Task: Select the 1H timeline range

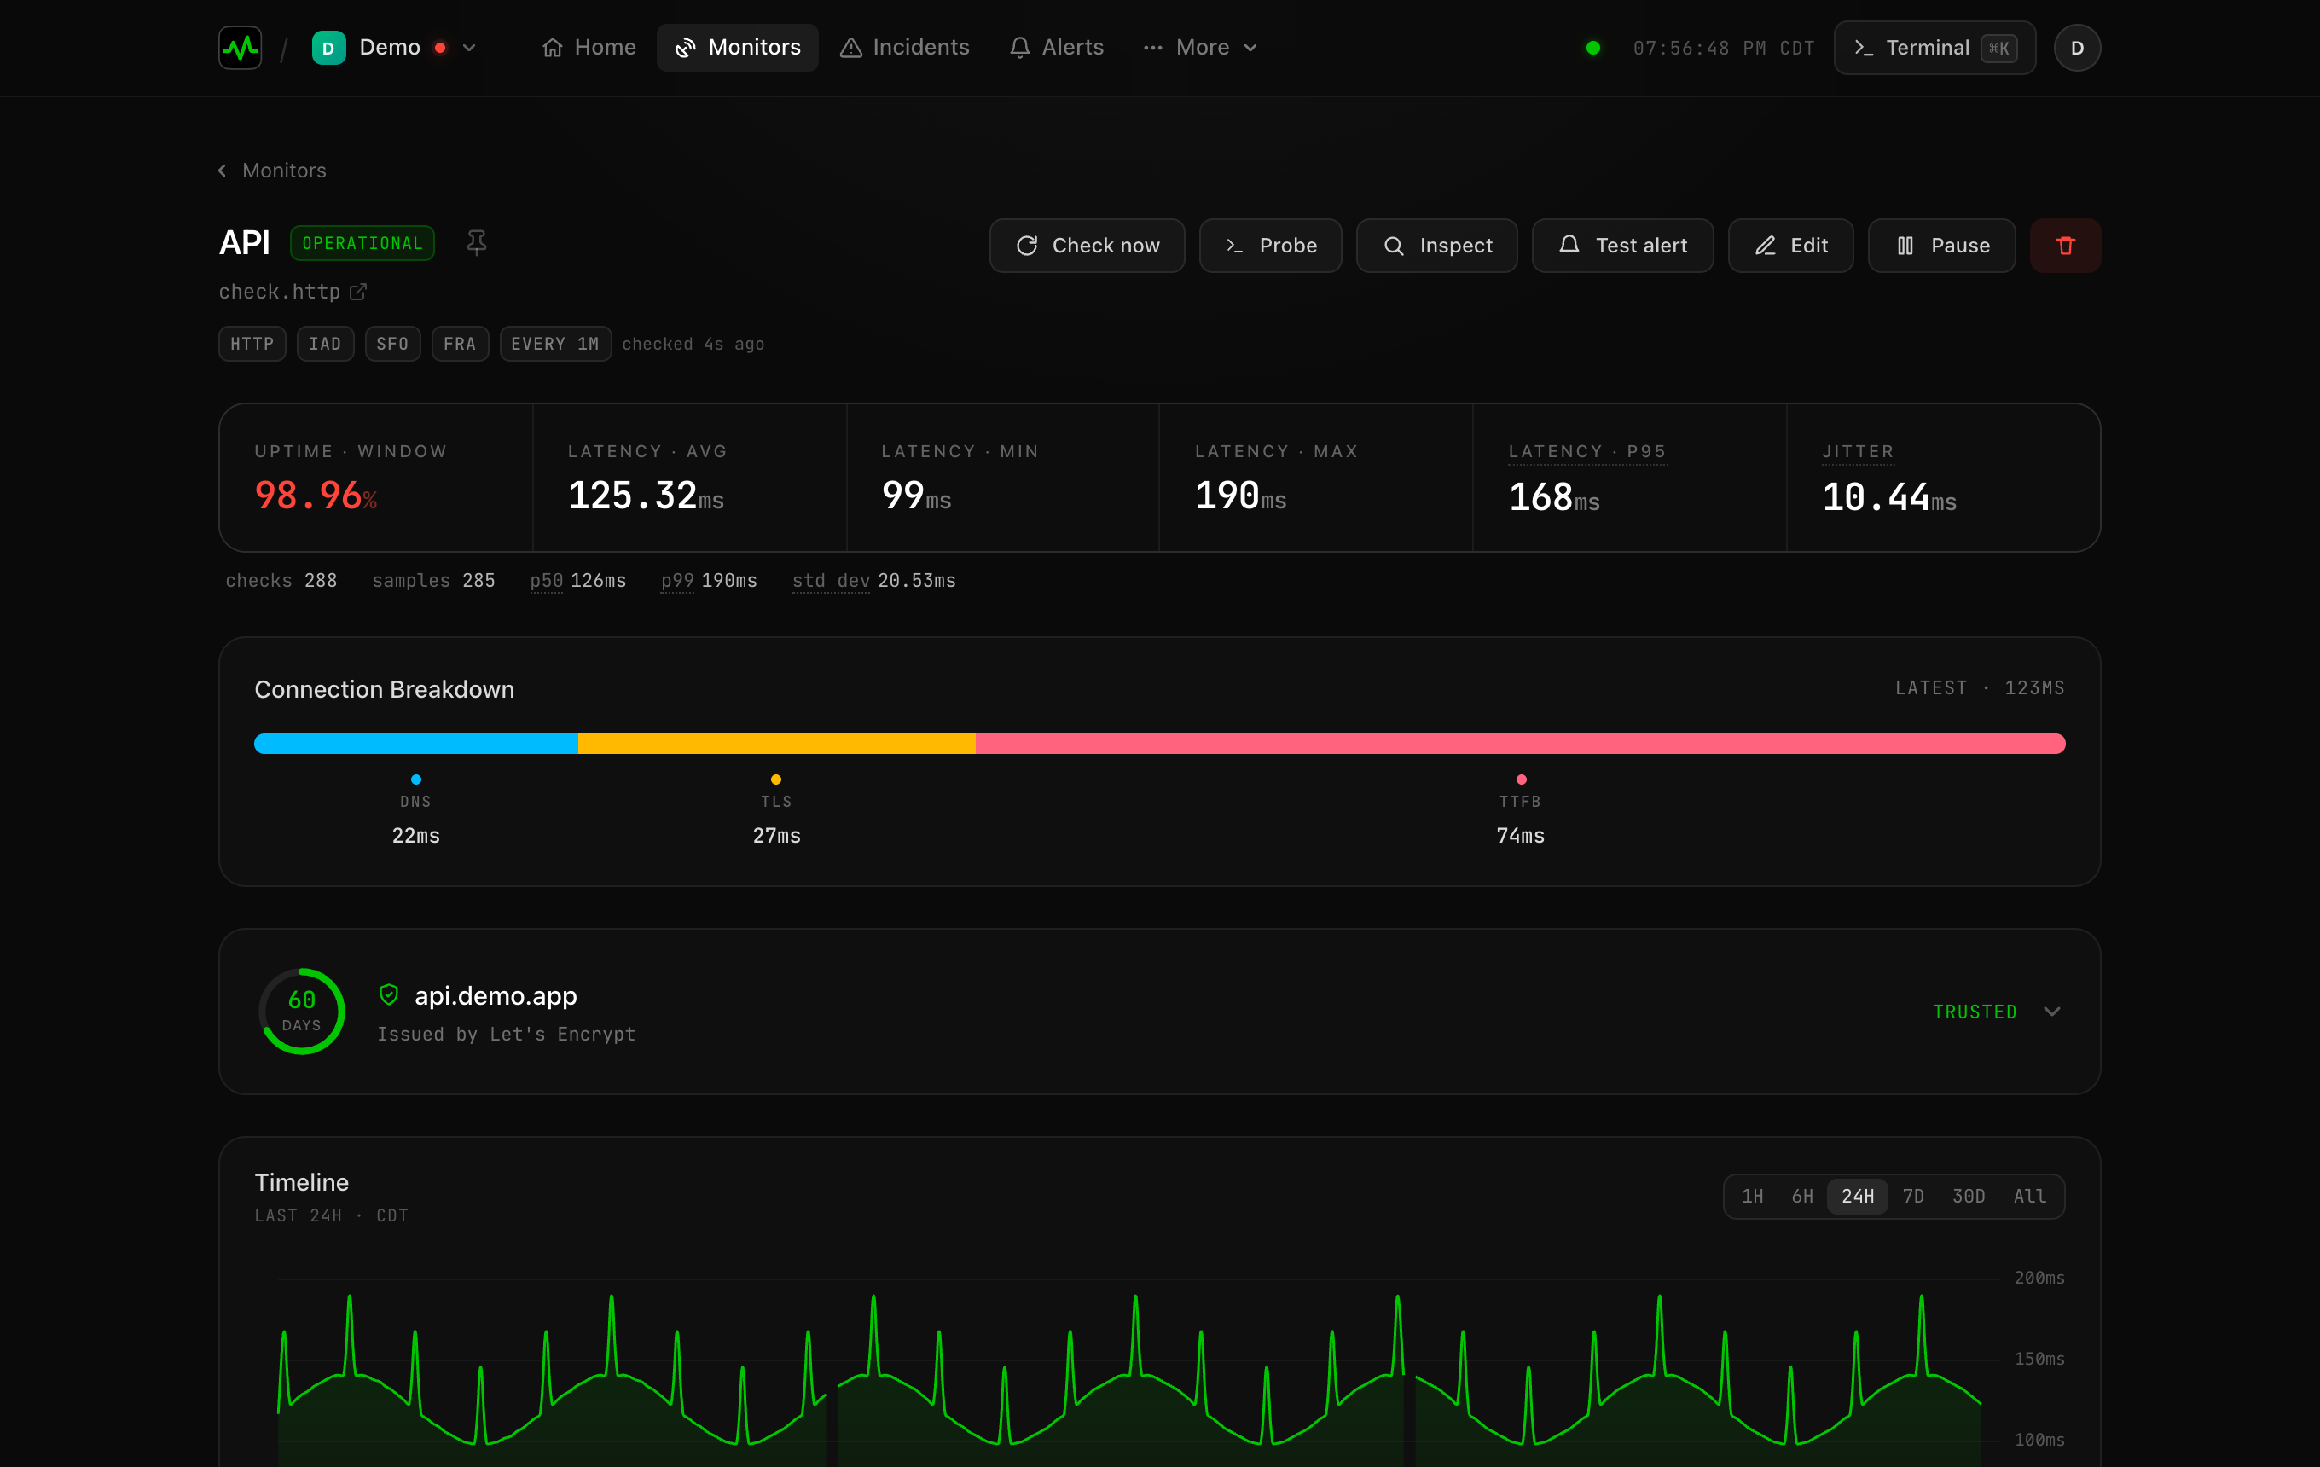Action: click(1753, 1197)
